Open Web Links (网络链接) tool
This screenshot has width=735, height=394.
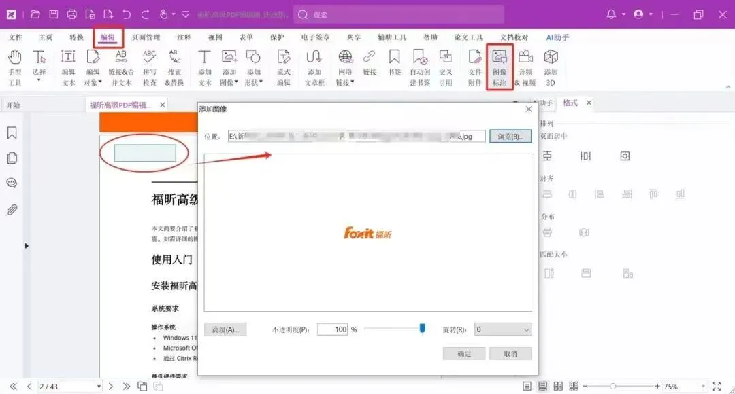(x=345, y=68)
